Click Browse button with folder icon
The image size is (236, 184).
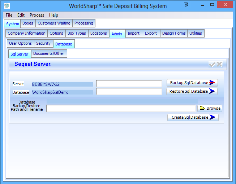point(210,108)
